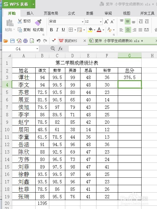Click the formula lookup magnifier icon
This screenshot has width=157, height=209.
click(x=53, y=48)
